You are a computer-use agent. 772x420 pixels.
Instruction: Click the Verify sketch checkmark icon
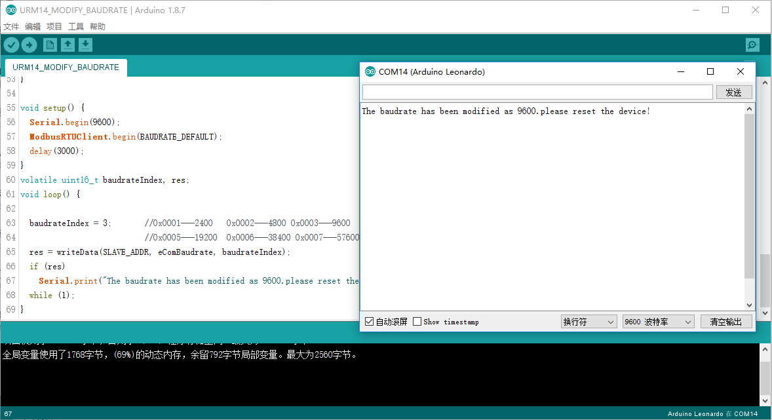11,45
